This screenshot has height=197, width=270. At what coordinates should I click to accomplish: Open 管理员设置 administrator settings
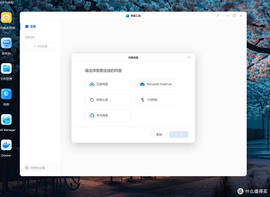coord(40,168)
